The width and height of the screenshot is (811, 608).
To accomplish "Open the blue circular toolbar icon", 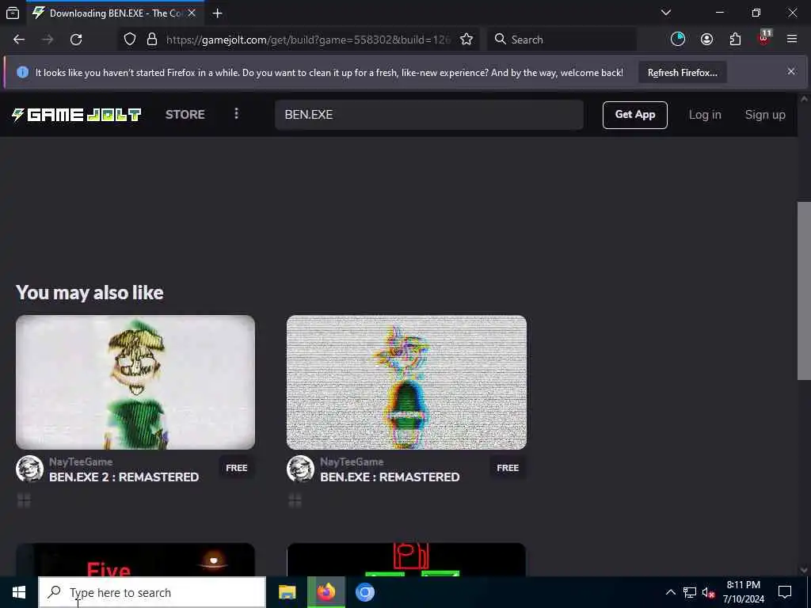I will (x=678, y=40).
